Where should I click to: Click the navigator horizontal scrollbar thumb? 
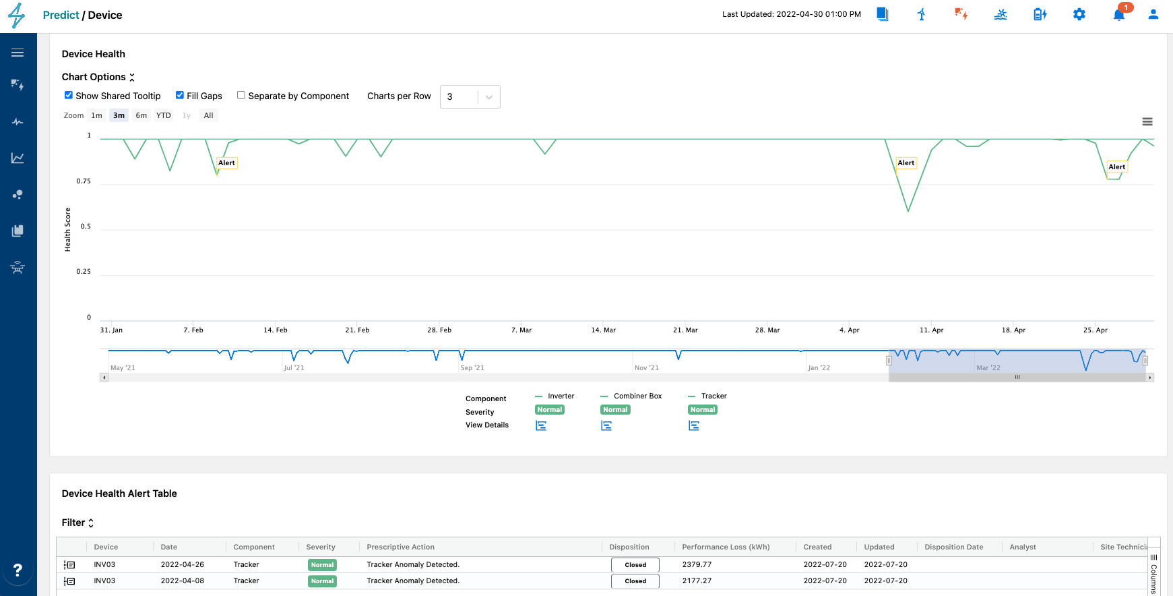(x=1017, y=378)
